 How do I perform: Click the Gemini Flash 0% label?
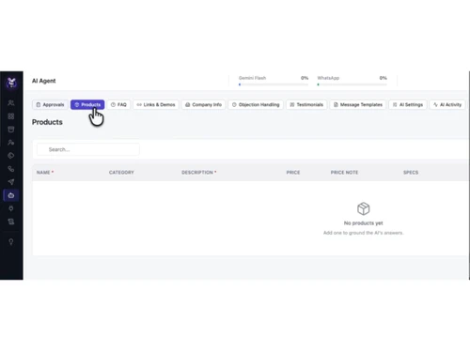[305, 78]
